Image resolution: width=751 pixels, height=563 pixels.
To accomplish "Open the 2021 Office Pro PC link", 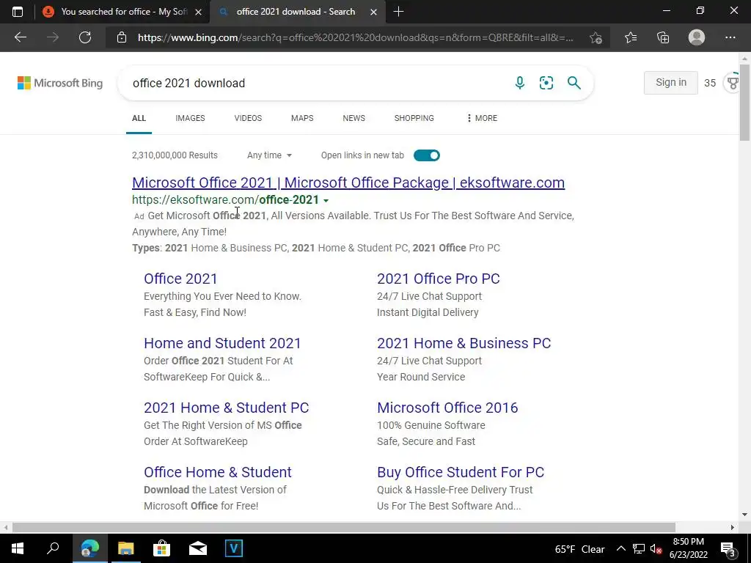I will pyautogui.click(x=439, y=279).
